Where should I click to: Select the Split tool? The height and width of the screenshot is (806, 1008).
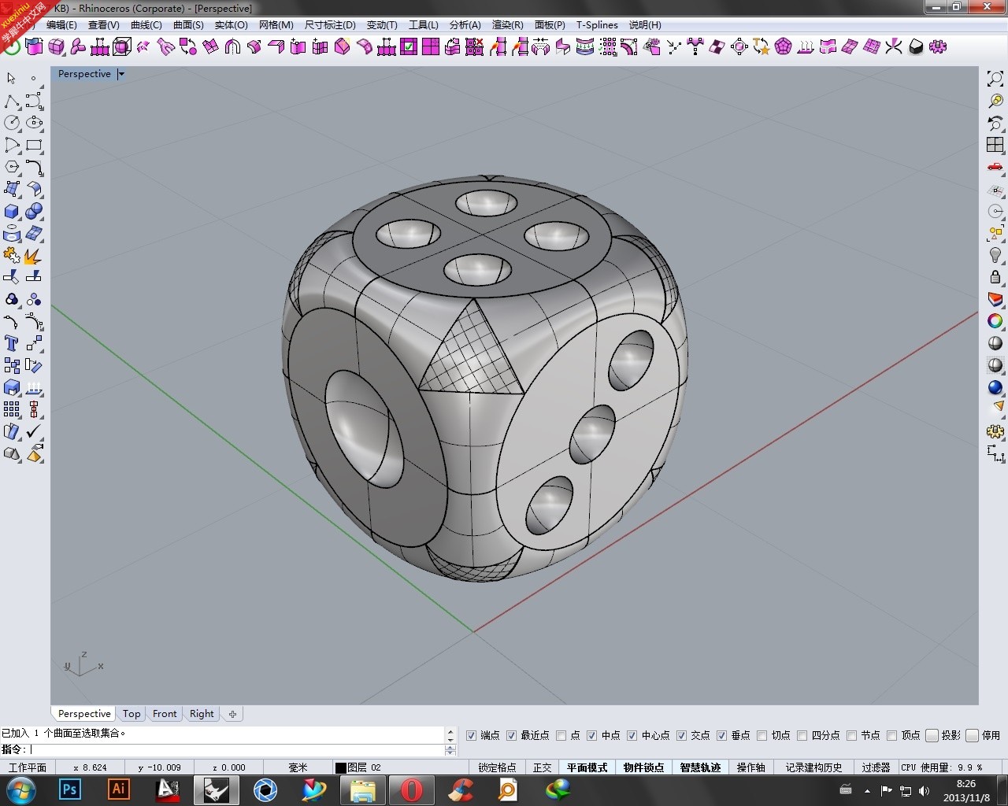tap(34, 277)
